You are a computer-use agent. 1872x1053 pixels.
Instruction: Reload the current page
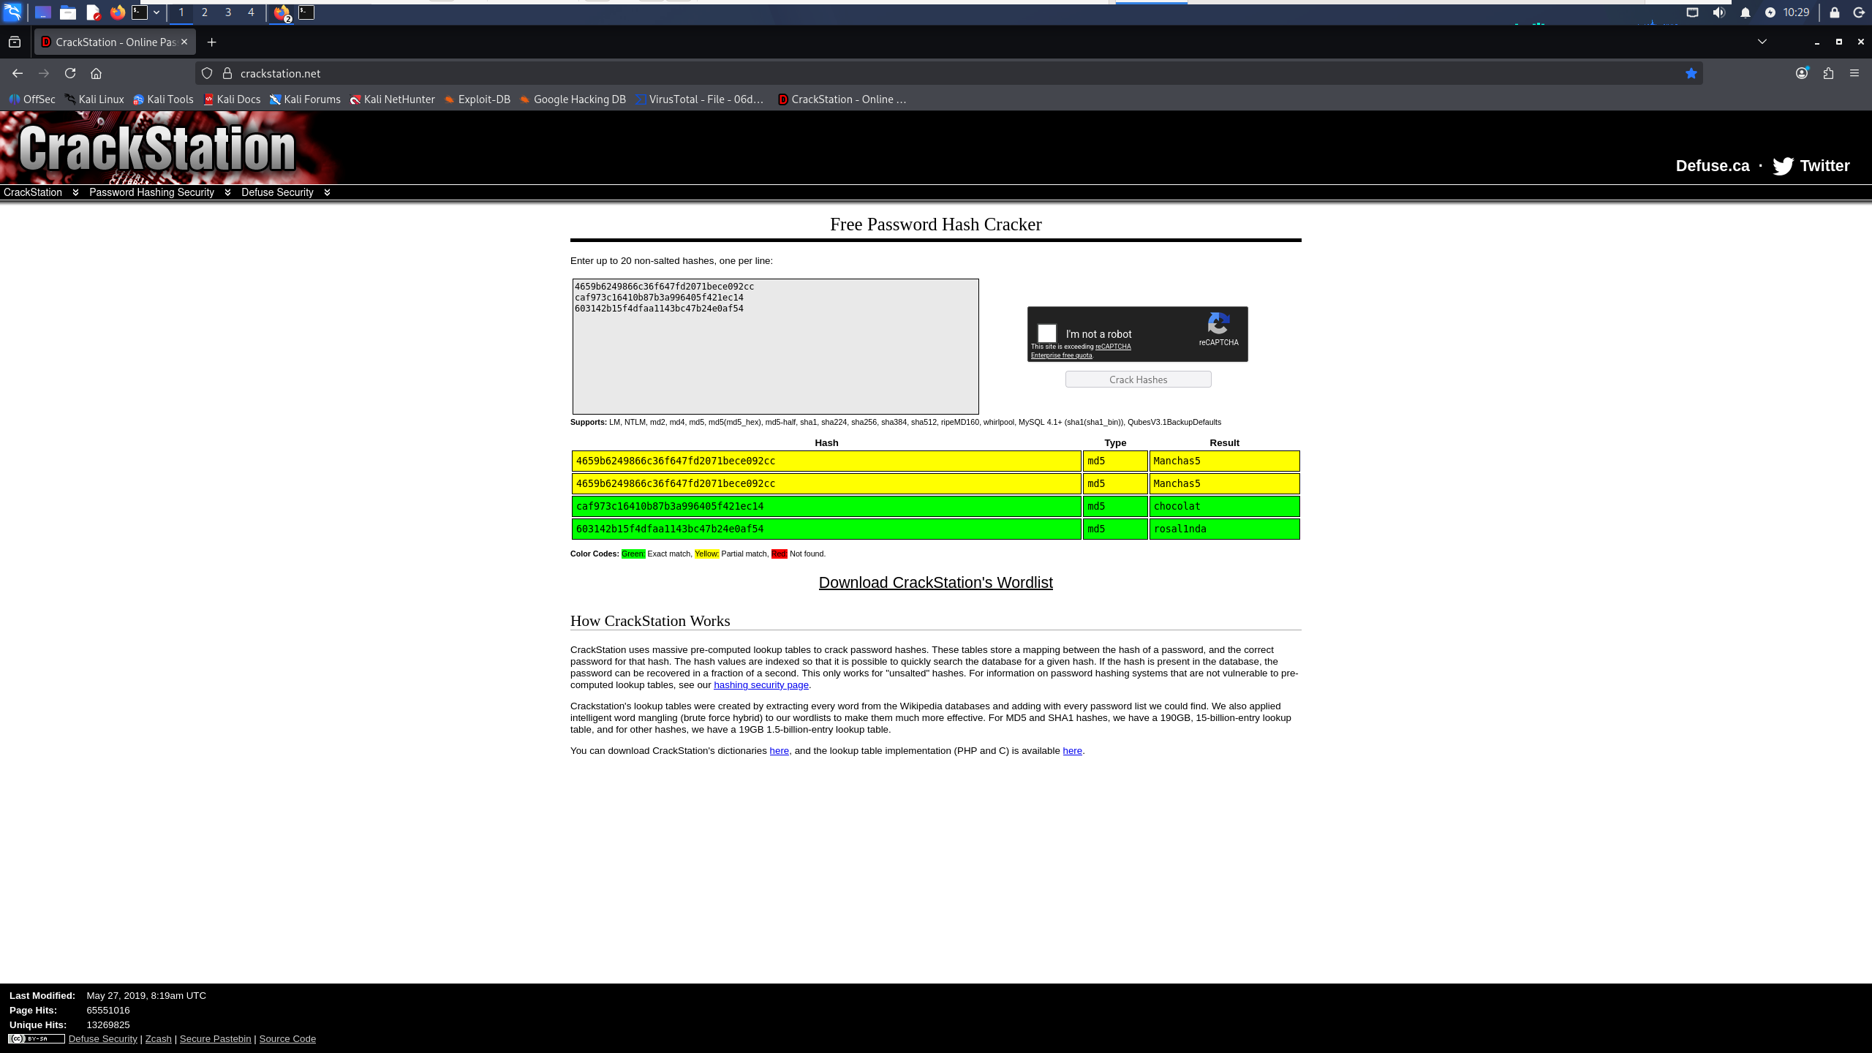click(70, 73)
